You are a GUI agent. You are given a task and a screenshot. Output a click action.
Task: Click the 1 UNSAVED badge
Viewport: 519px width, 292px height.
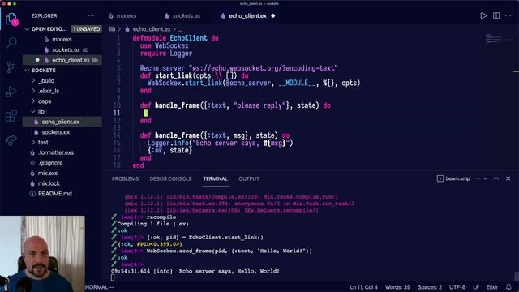point(86,29)
